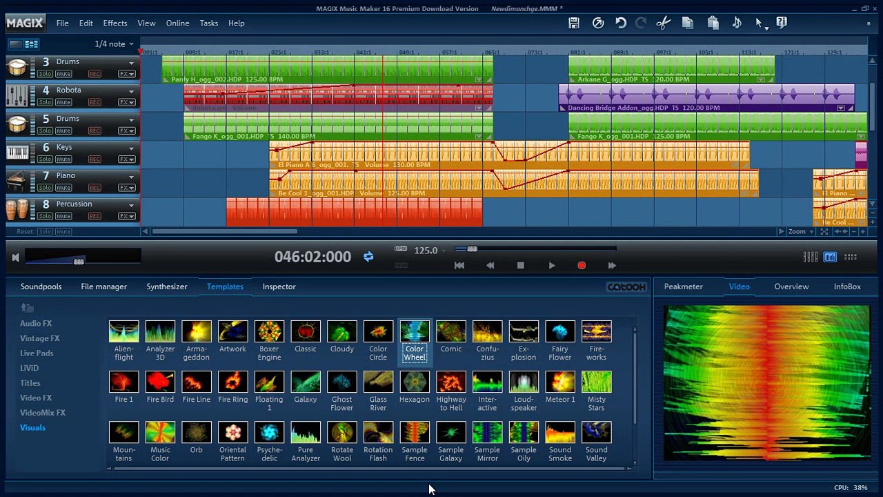Click the scissors cut icon in the toolbar
Image resolution: width=883 pixels, height=497 pixels.
(664, 23)
